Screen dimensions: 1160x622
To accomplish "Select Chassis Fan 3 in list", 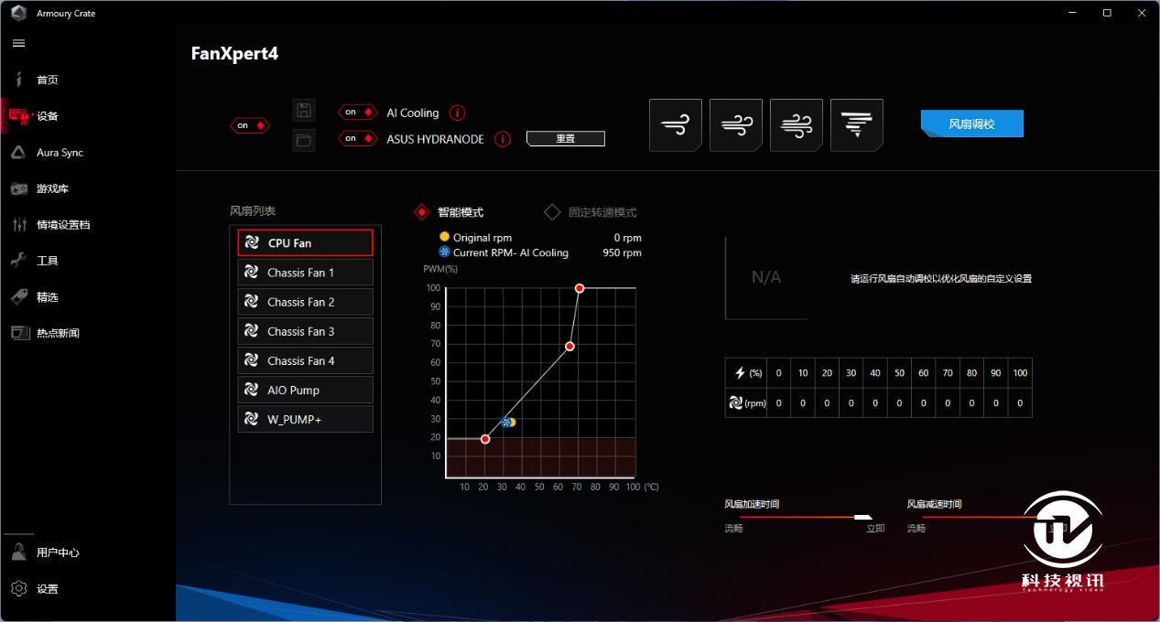I will [x=305, y=331].
